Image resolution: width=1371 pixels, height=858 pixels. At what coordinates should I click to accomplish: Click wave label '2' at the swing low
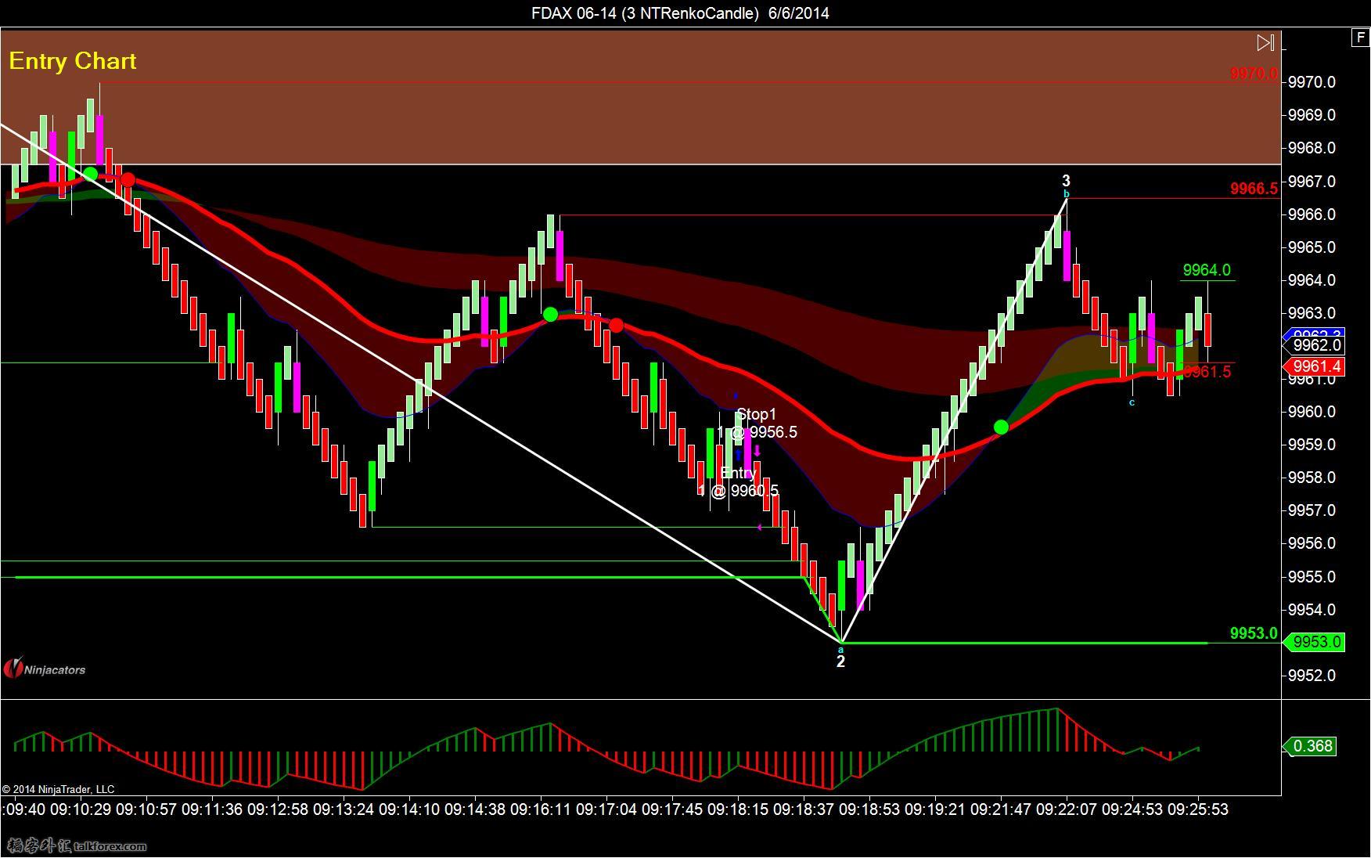(x=840, y=662)
